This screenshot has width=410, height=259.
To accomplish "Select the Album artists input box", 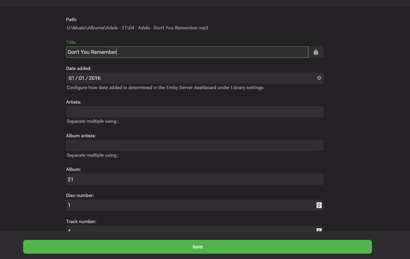I will click(194, 145).
